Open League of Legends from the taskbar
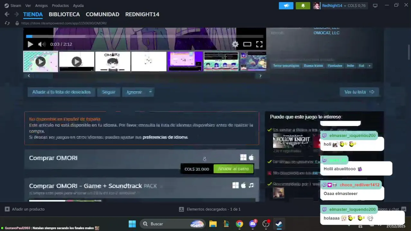Viewport: 411px width, 231px height. tap(226, 224)
